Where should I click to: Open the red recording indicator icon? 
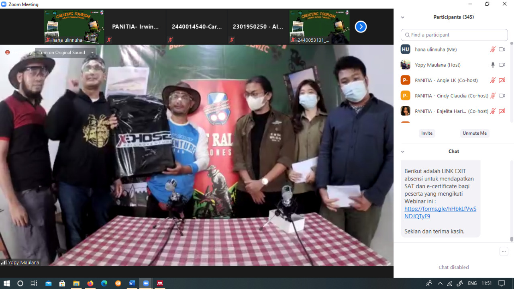click(x=7, y=52)
